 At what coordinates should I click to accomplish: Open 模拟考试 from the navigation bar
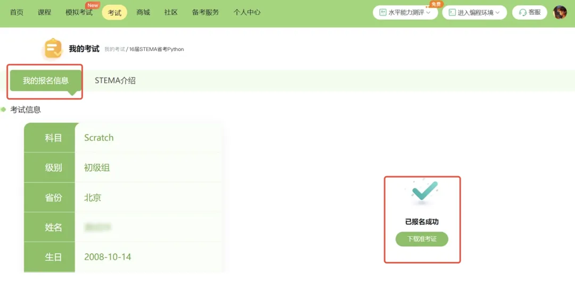[x=78, y=12]
